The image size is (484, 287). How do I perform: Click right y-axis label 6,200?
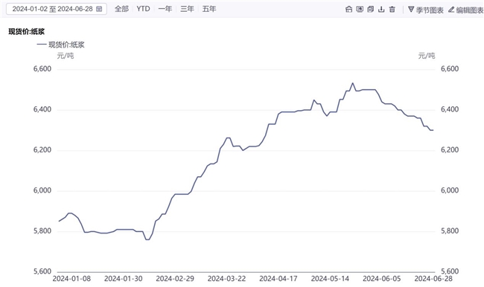point(450,150)
